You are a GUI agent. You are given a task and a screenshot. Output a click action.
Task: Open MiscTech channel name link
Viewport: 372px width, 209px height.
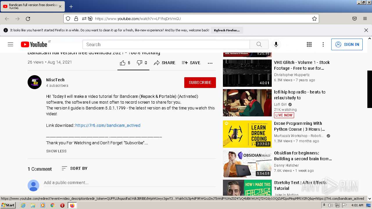click(55, 80)
